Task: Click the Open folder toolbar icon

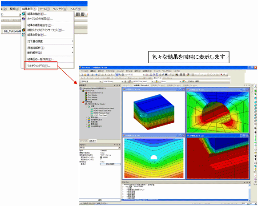Action: [85, 75]
